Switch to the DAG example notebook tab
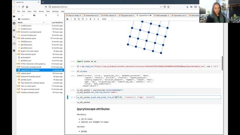240x135 pixels. click(x=161, y=15)
